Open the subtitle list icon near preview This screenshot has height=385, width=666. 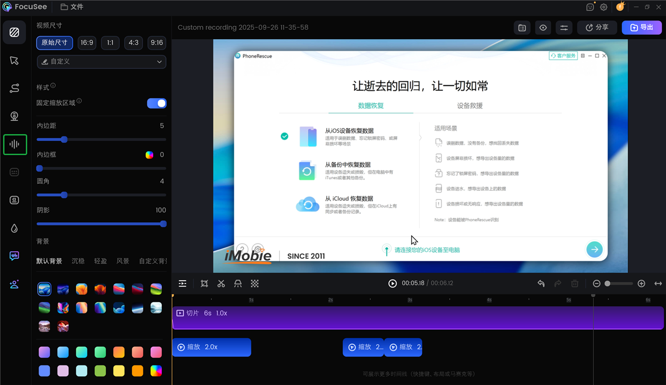tap(522, 28)
